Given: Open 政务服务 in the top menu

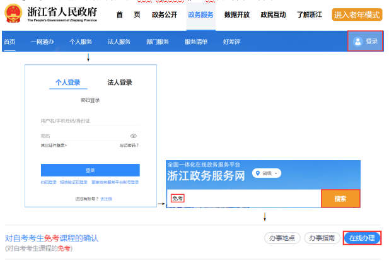Looking at the screenshot, I should click(200, 14).
